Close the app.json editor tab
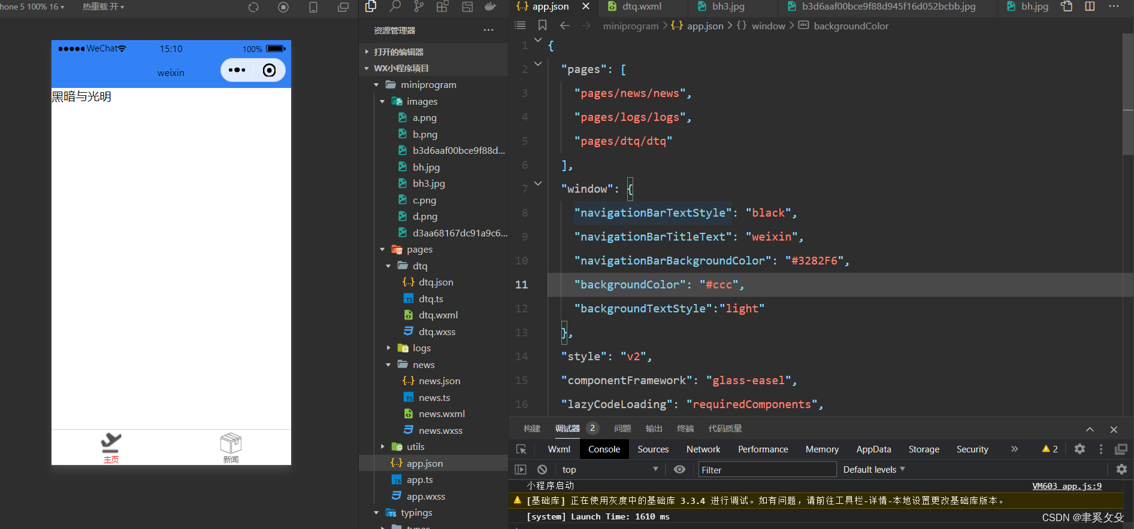The width and height of the screenshot is (1134, 529). (586, 6)
